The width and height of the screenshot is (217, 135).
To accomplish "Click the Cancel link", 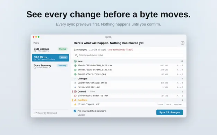I will tap(81, 115).
